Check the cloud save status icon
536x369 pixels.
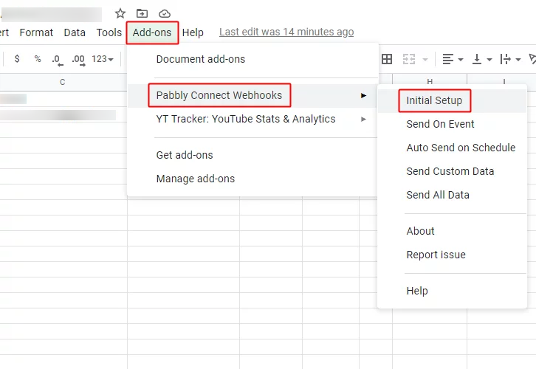pos(165,14)
